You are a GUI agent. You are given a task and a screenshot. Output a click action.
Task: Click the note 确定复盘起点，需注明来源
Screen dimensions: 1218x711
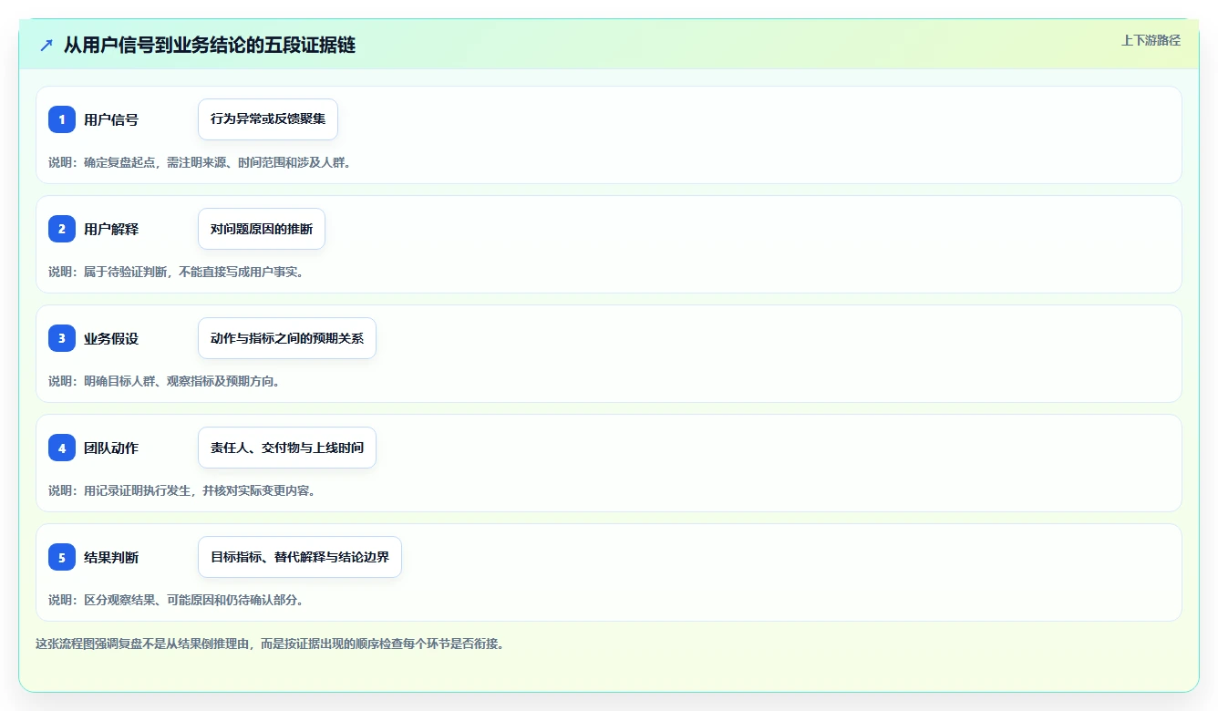point(199,162)
